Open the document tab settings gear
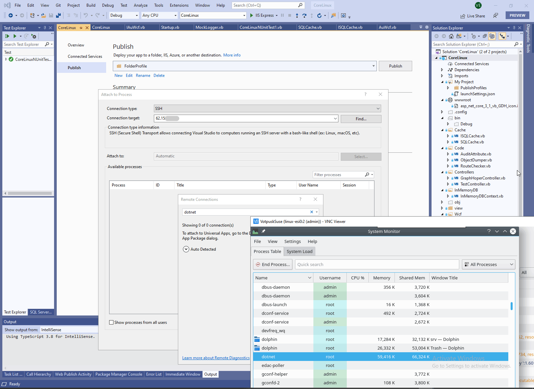The height and width of the screenshot is (389, 534). tap(427, 27)
